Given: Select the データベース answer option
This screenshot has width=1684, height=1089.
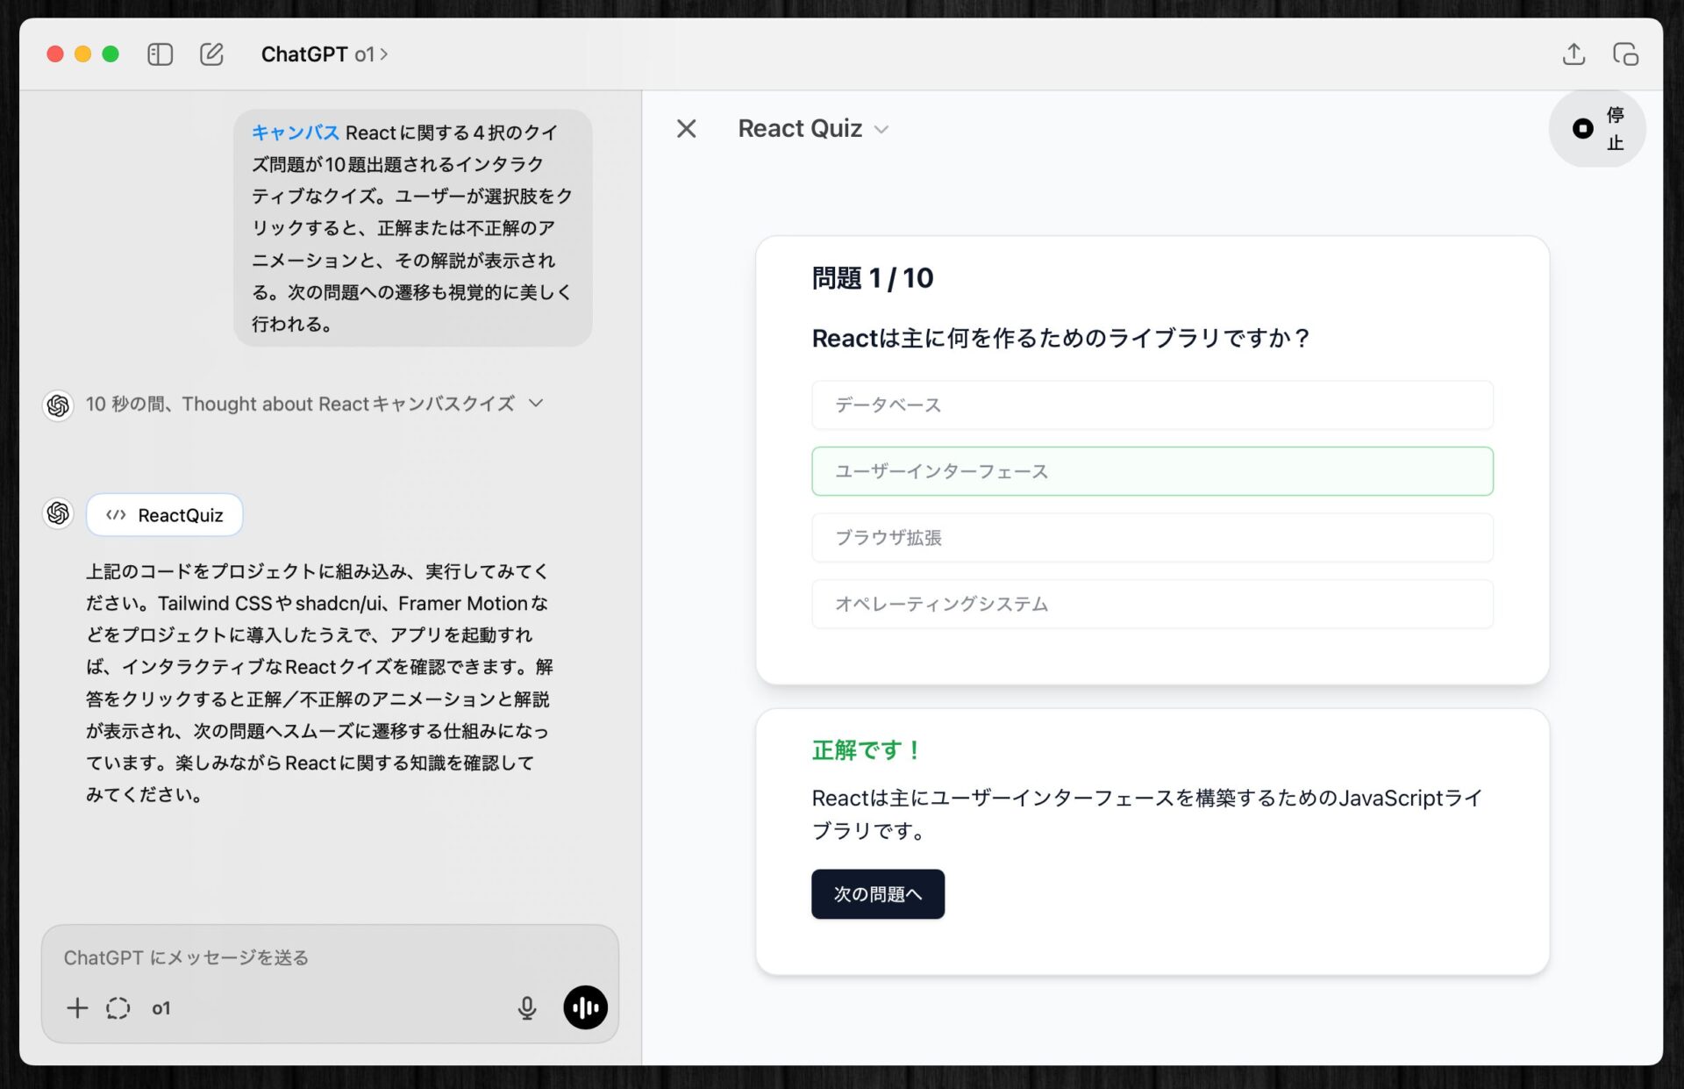Looking at the screenshot, I should click(x=1152, y=405).
